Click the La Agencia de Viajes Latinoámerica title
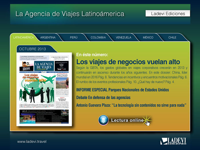Viewport: 200px width, 150px height. (x=70, y=14)
